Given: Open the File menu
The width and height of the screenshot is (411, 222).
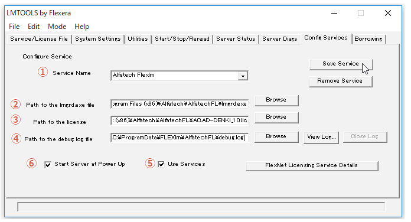Looking at the screenshot, I should pyautogui.click(x=14, y=27).
